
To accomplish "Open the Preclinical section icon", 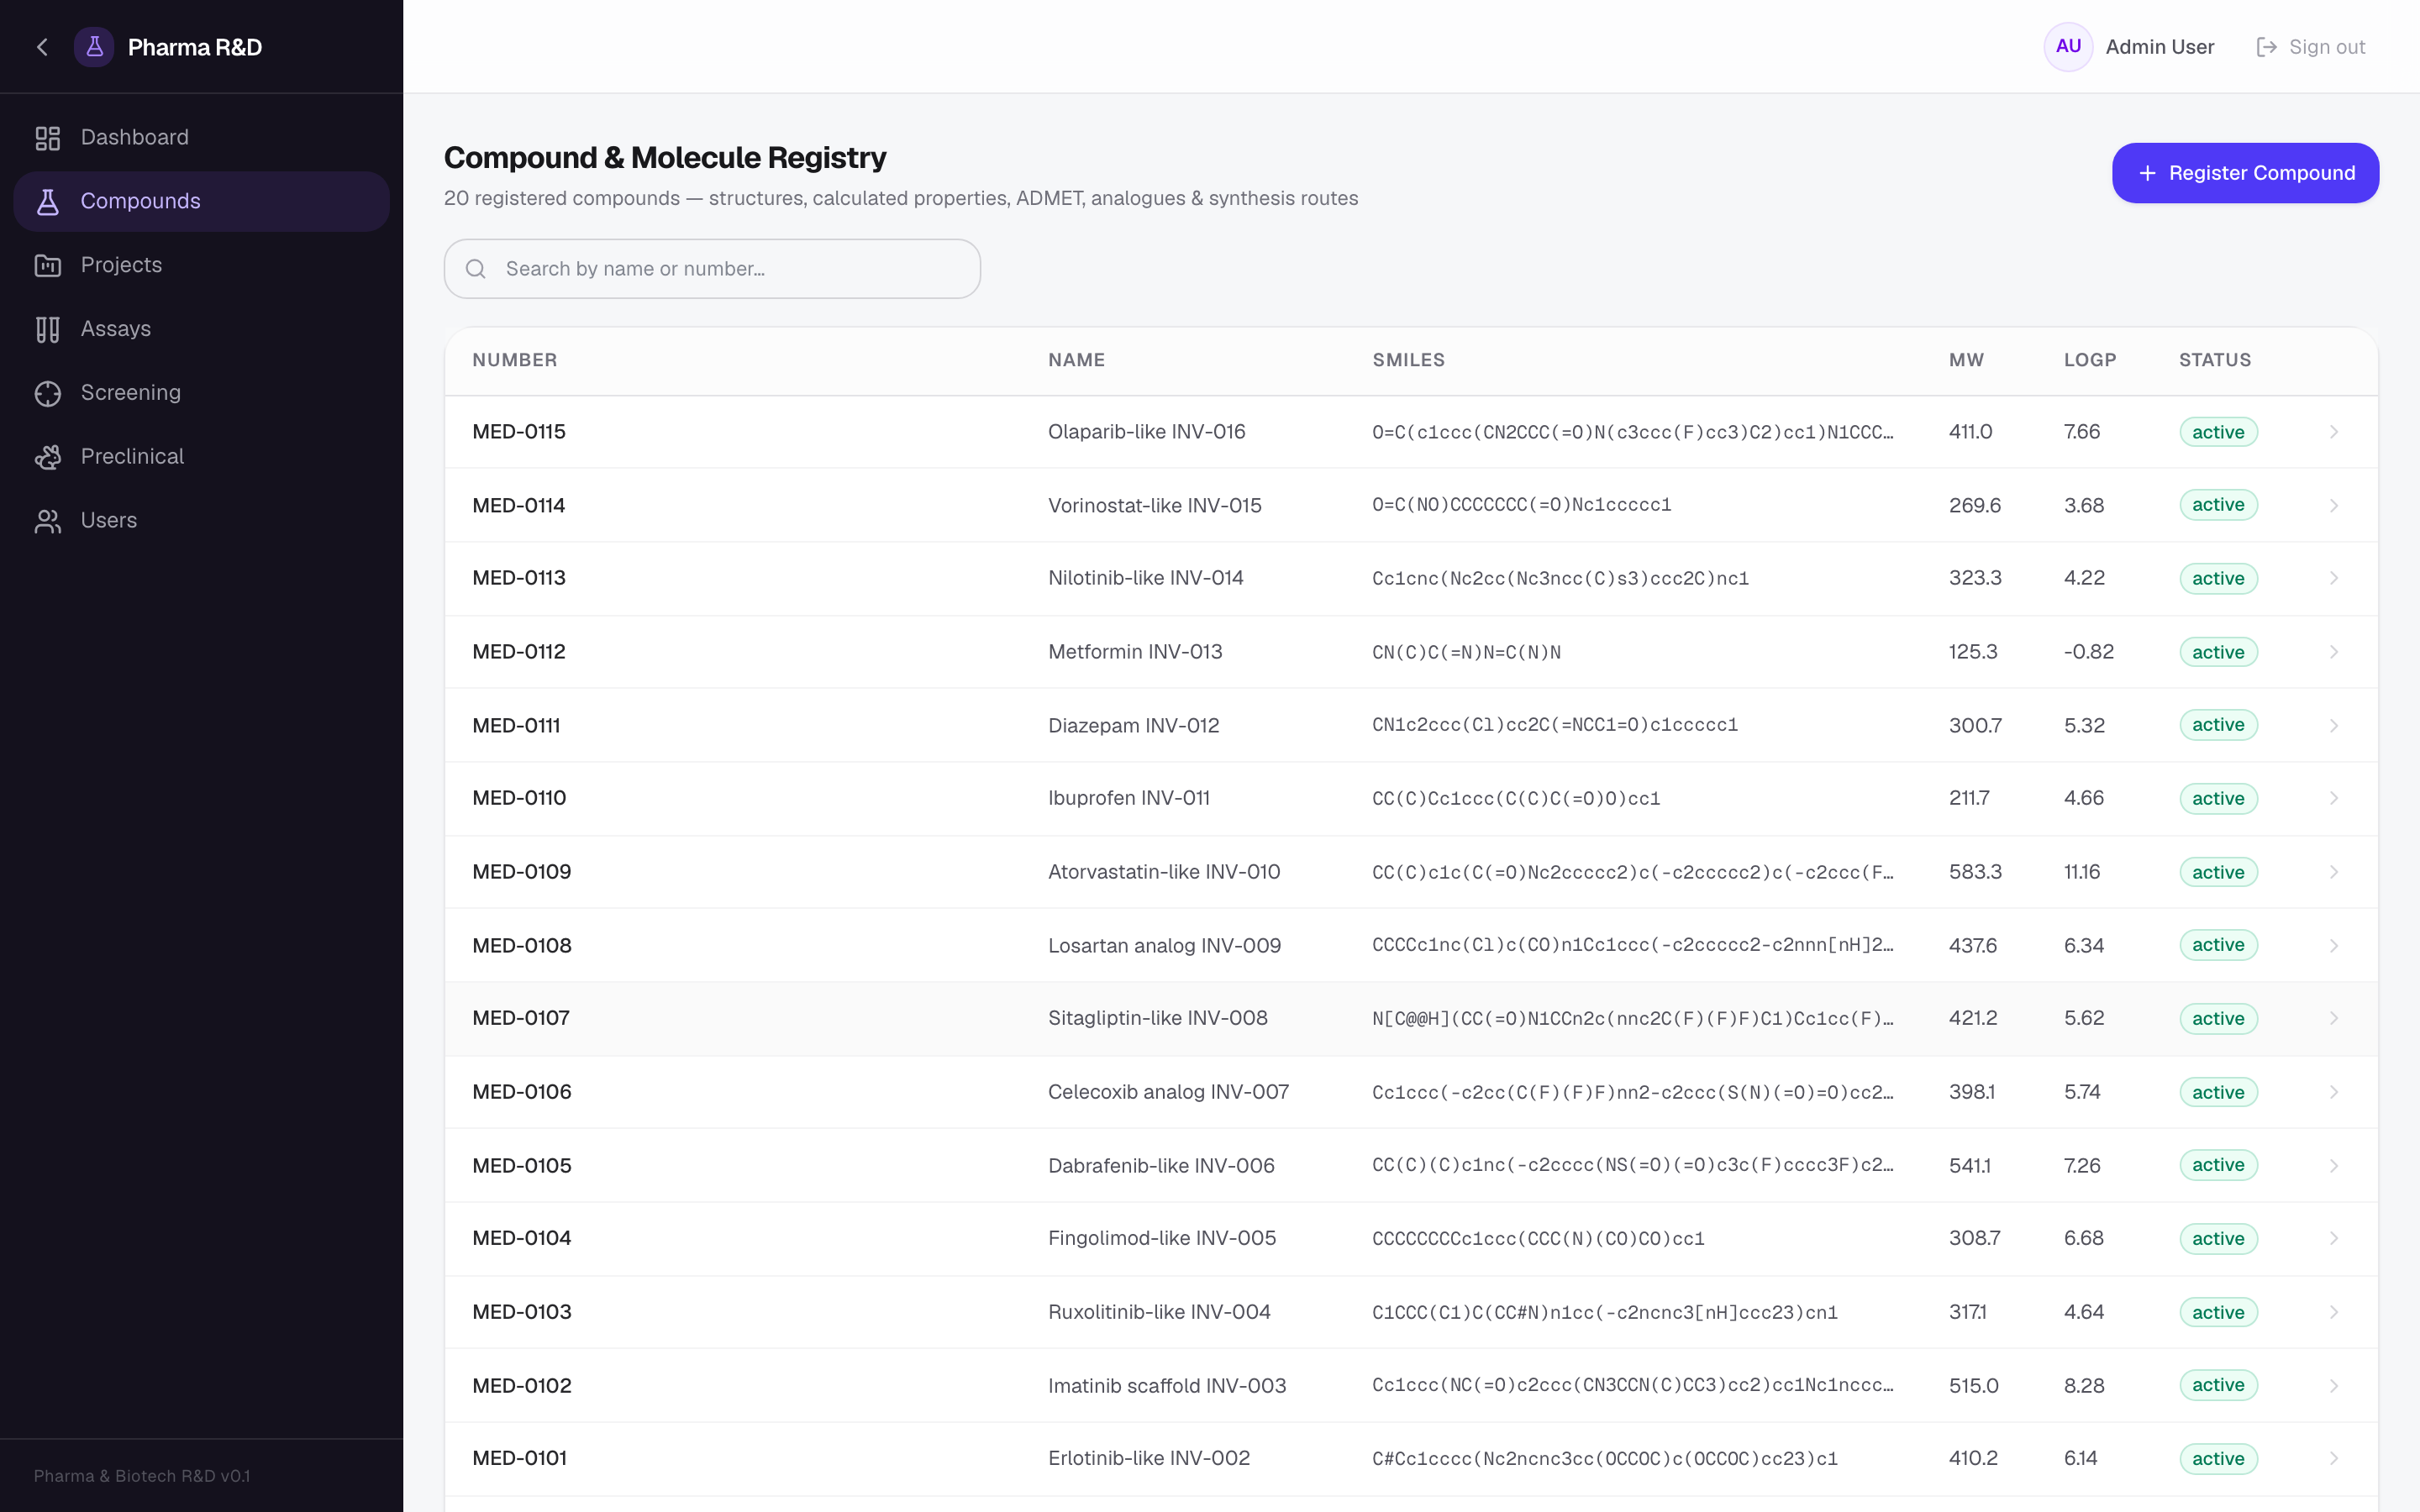I will pos(48,457).
